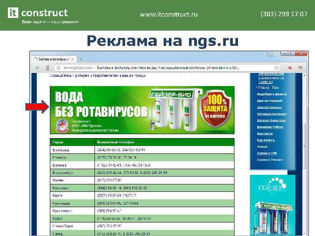Bookmark page with the star icon
The height and width of the screenshot is (236, 315).
pos(277,68)
